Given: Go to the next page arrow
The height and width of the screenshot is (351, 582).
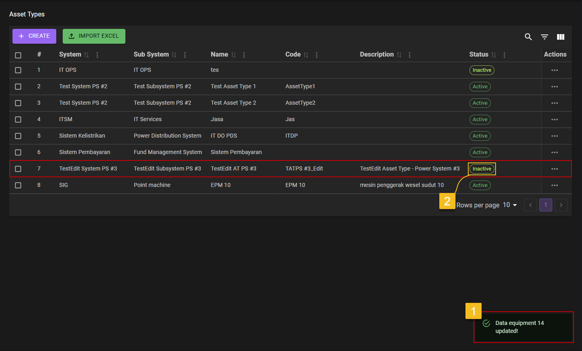Looking at the screenshot, I should (x=561, y=205).
